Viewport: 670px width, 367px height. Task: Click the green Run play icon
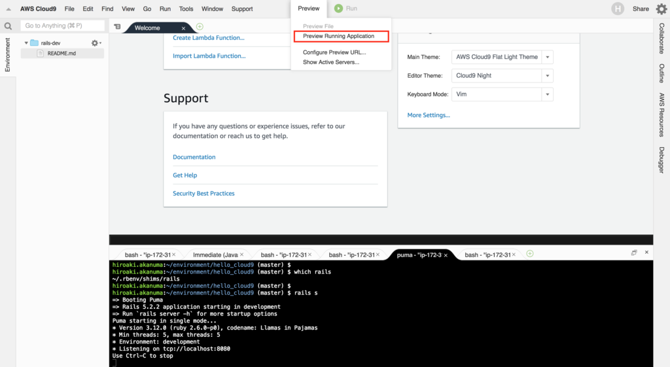[x=338, y=9]
